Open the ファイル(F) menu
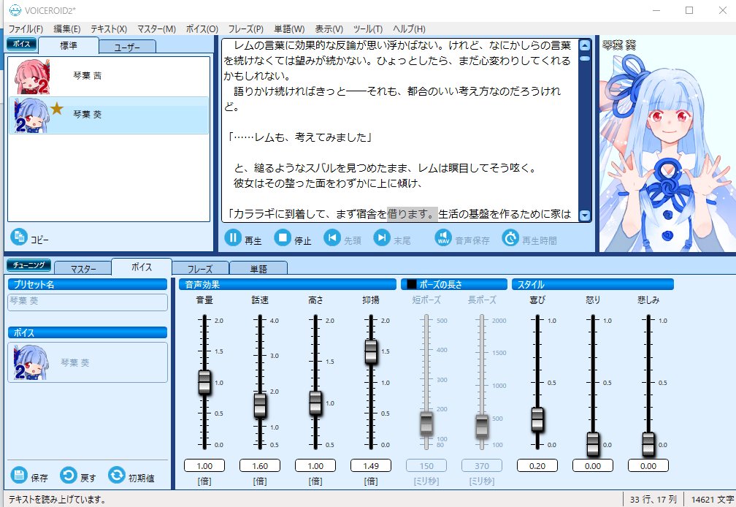Viewport: 736px width, 507px height. [26, 29]
